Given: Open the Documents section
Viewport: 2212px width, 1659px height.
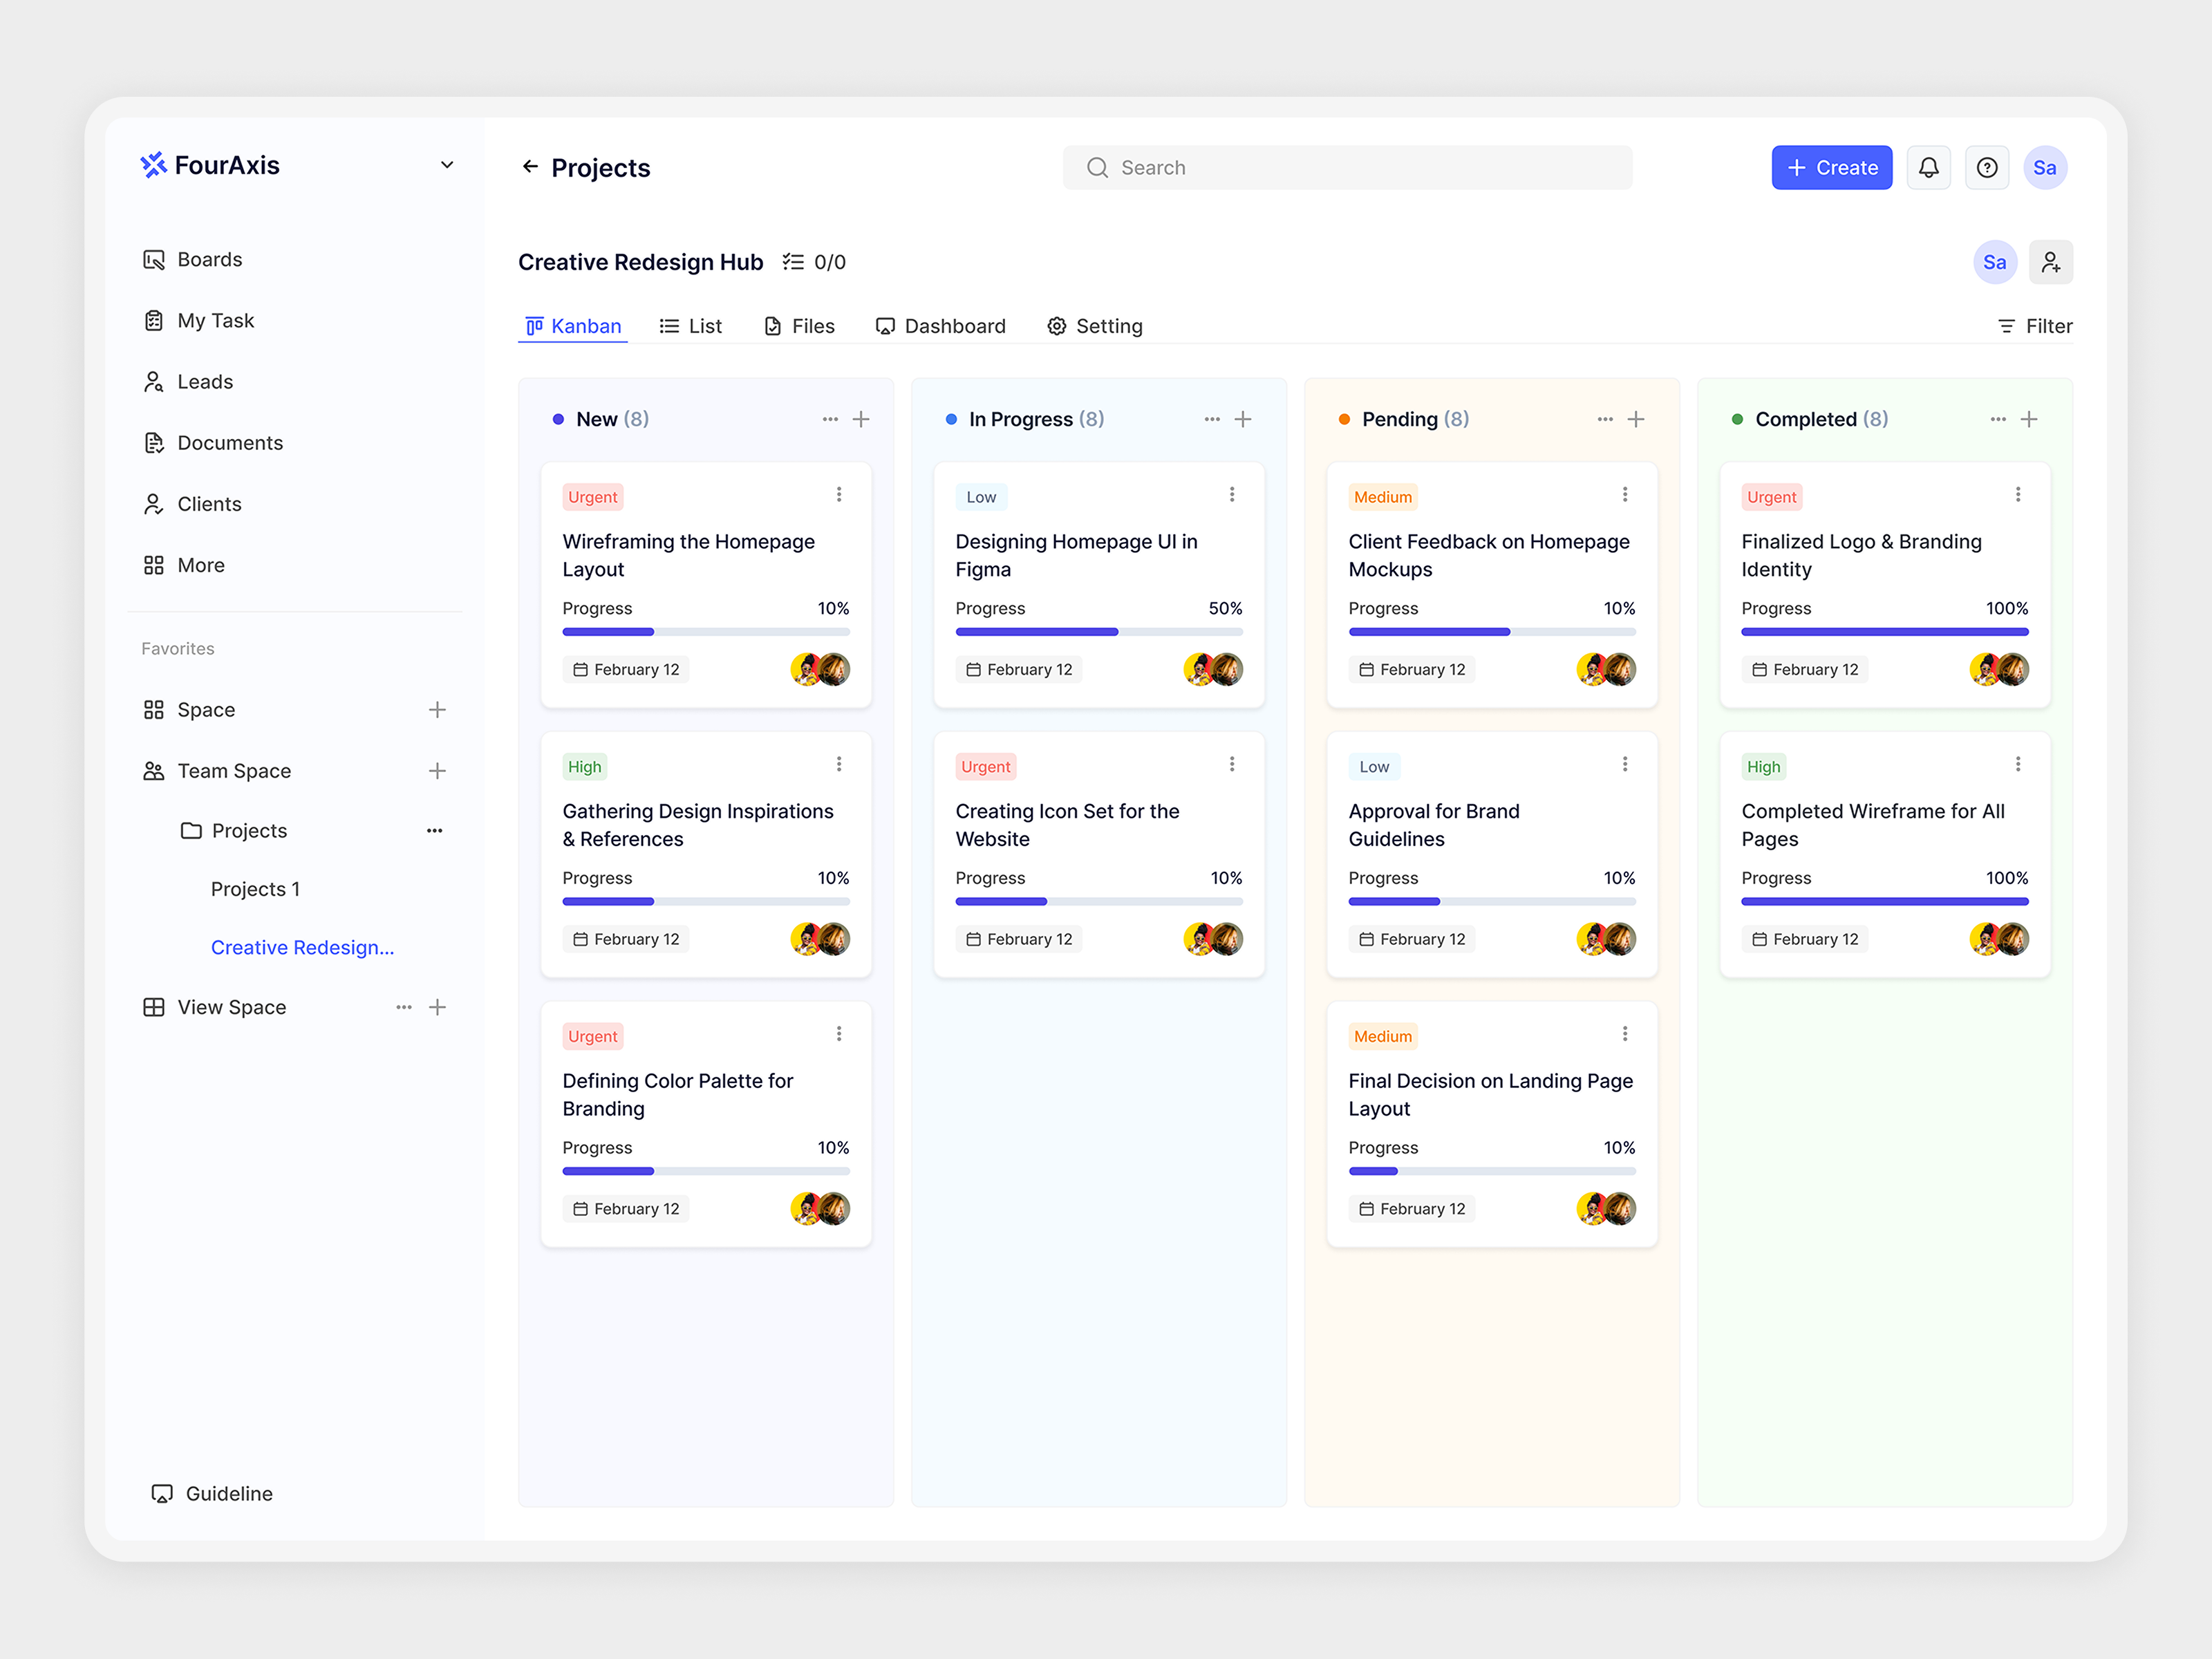Looking at the screenshot, I should pos(230,442).
